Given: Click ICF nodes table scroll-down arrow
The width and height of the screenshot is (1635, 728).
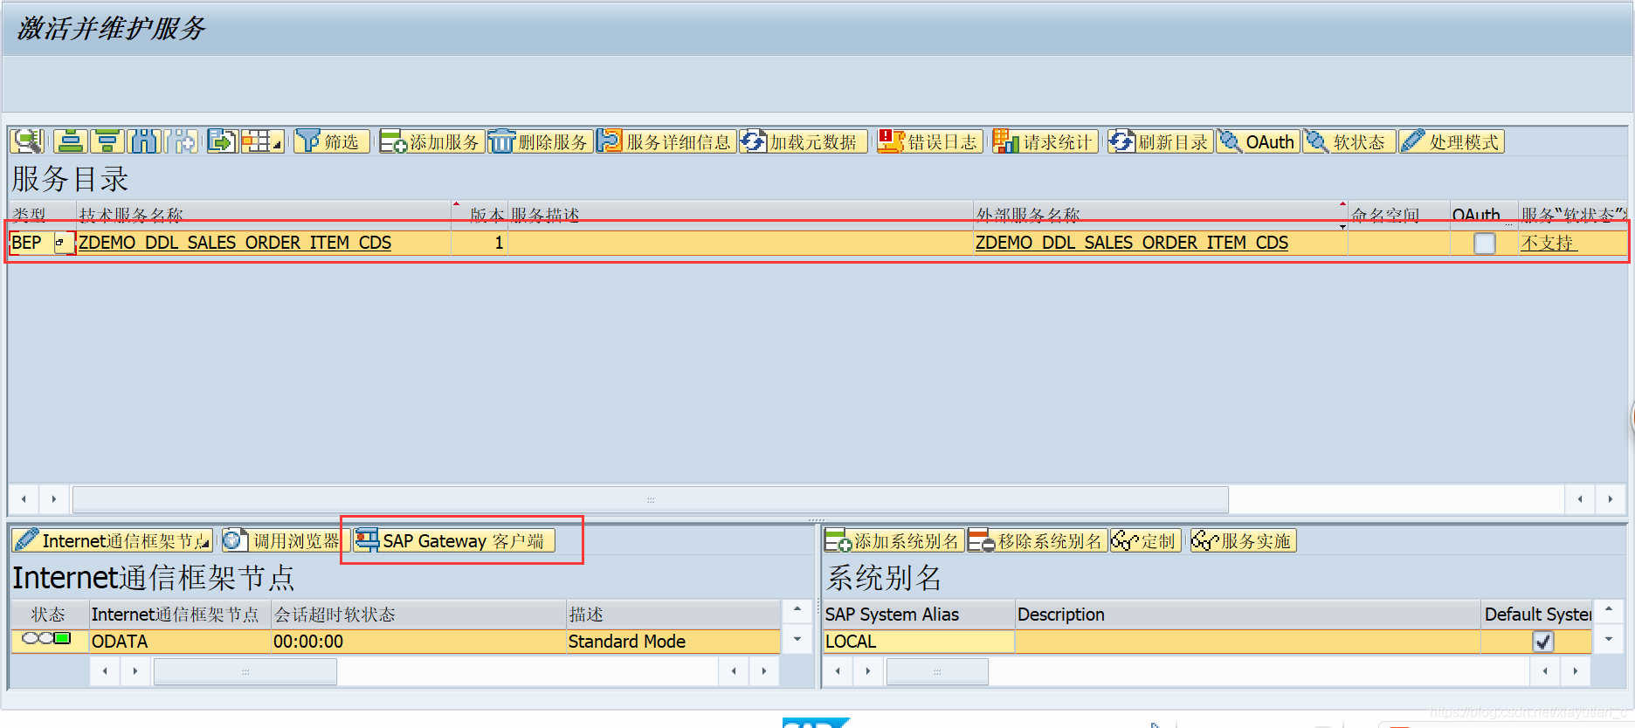Looking at the screenshot, I should click(x=797, y=640).
